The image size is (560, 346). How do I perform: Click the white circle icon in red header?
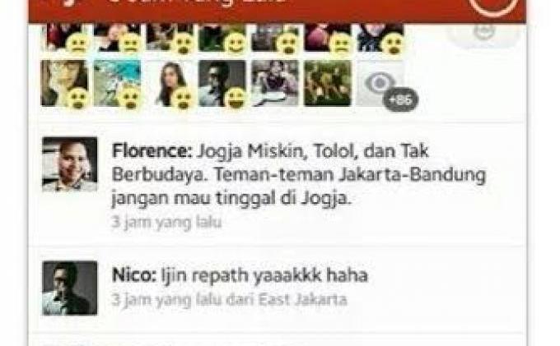click(x=493, y=7)
